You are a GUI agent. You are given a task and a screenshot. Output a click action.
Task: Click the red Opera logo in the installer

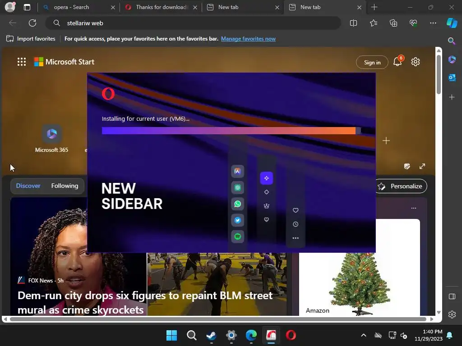108,94
